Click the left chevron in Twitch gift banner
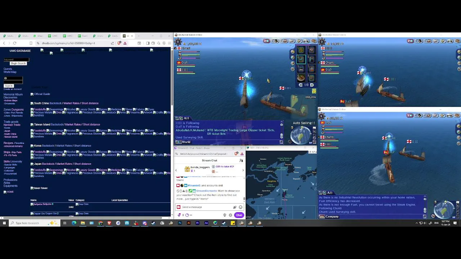The image size is (461, 259). click(x=176, y=170)
